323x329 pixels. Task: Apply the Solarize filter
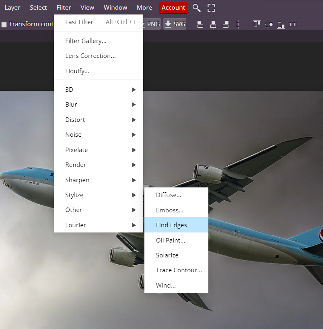pos(176,255)
